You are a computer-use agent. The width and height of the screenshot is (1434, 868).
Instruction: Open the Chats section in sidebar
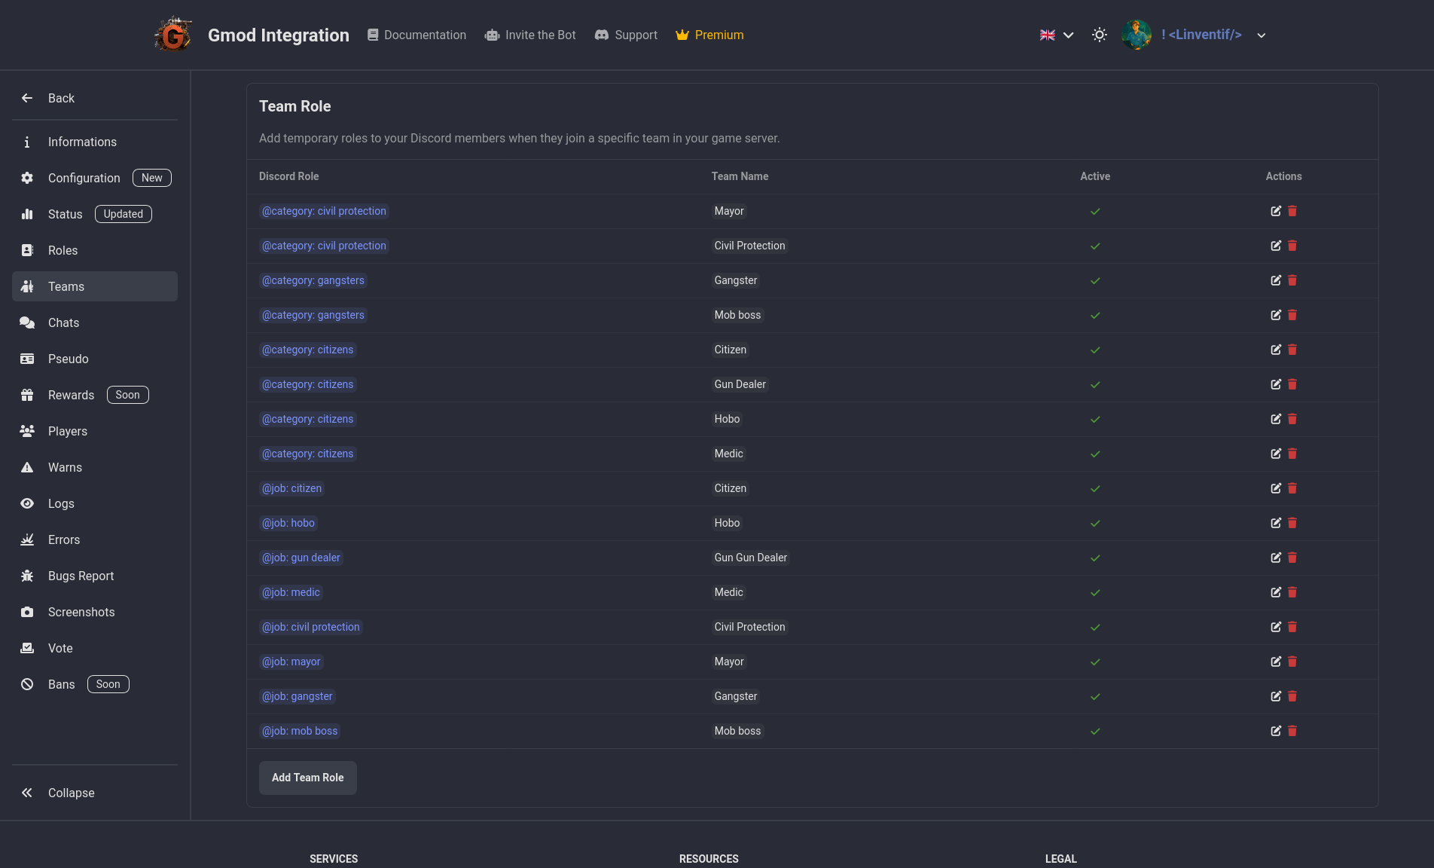point(63,322)
